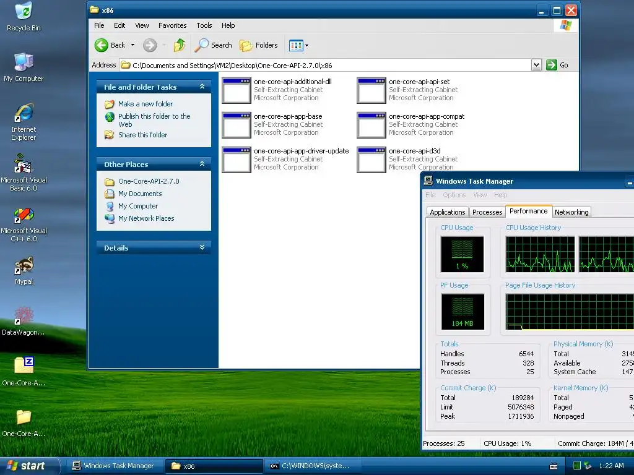Switch to x86 taskbar button
The width and height of the screenshot is (634, 475).
pos(214,466)
